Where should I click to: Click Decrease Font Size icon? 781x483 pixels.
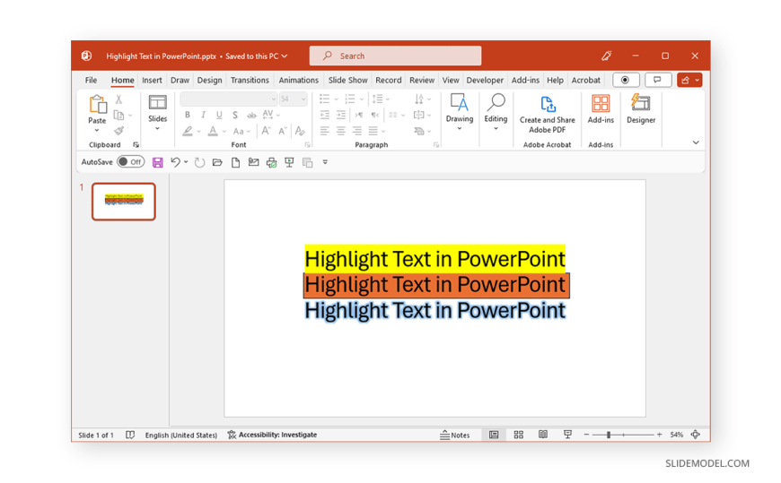[283, 131]
